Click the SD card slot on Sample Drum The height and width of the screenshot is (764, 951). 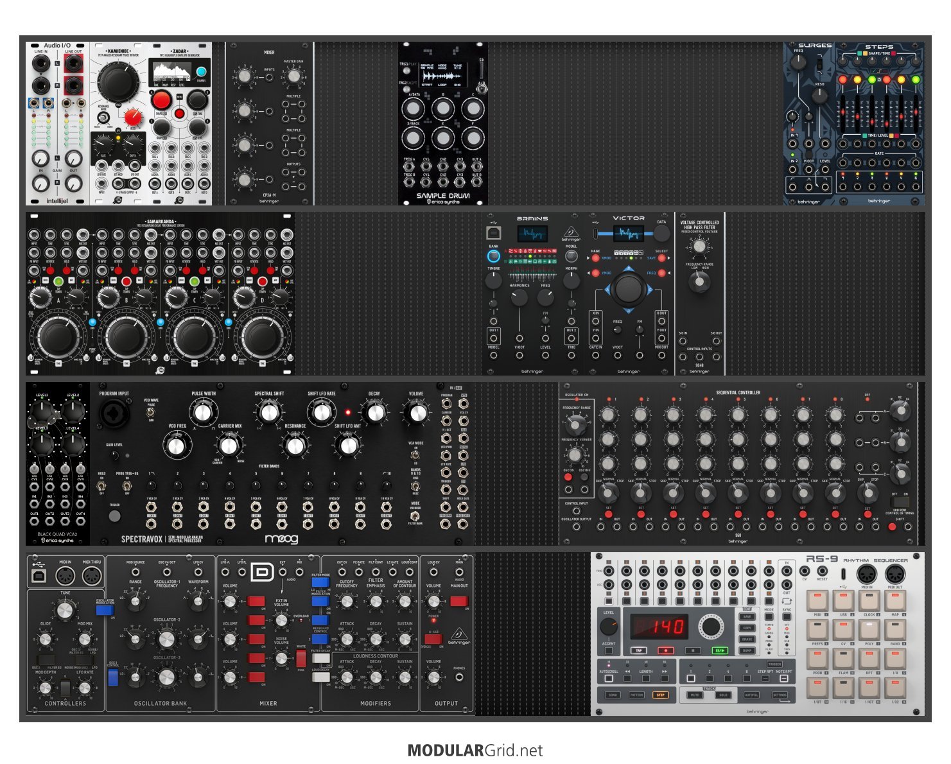click(482, 69)
